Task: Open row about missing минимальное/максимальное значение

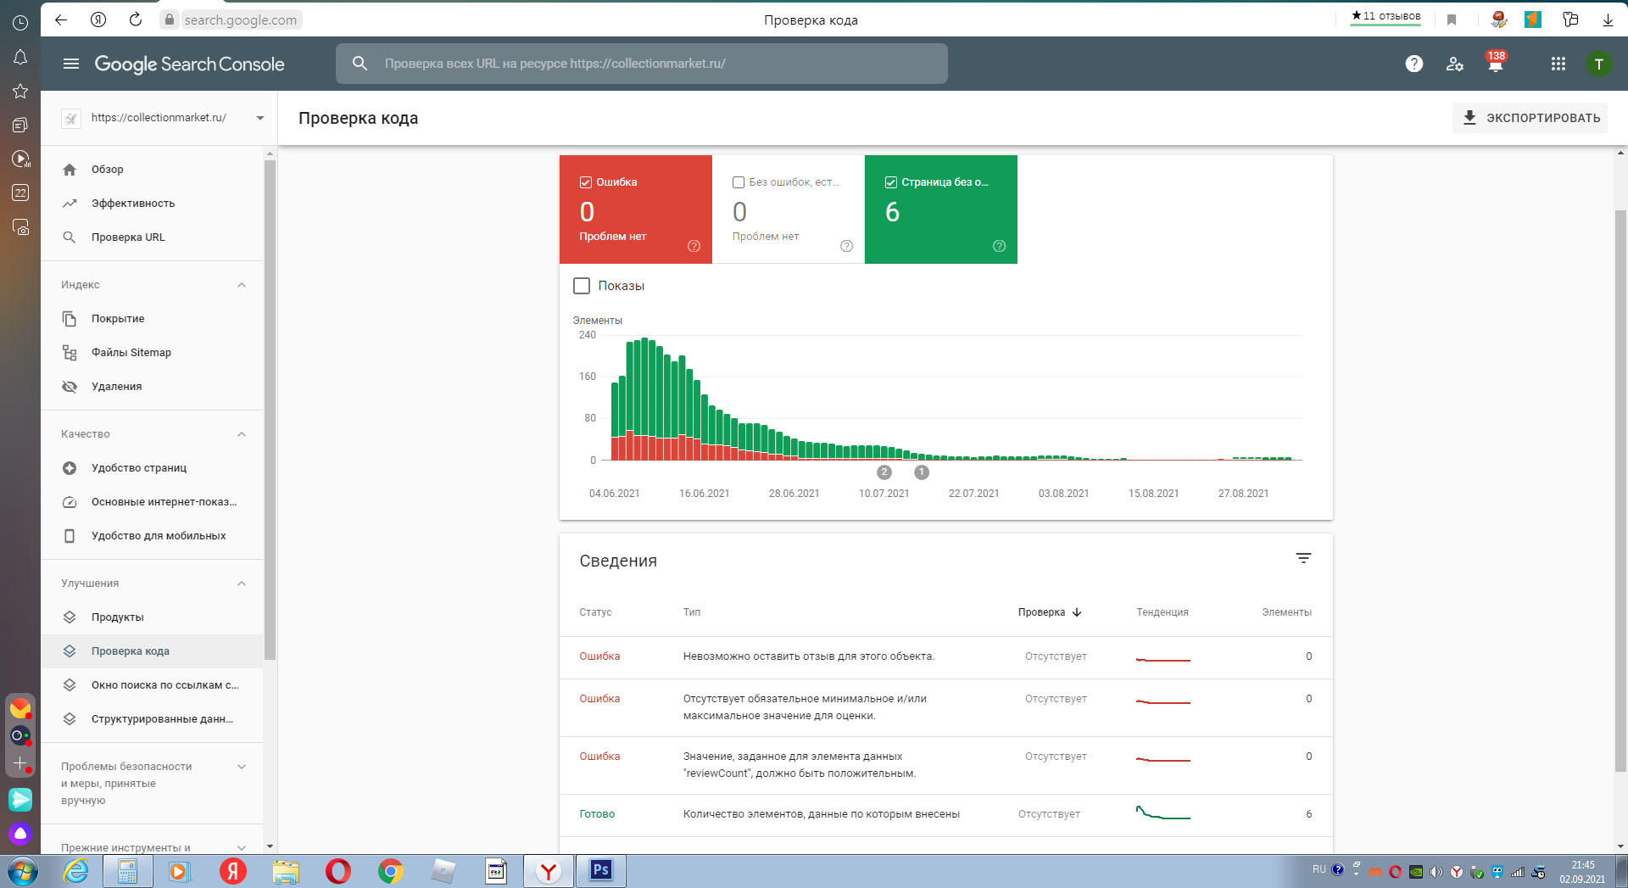Action: [945, 707]
